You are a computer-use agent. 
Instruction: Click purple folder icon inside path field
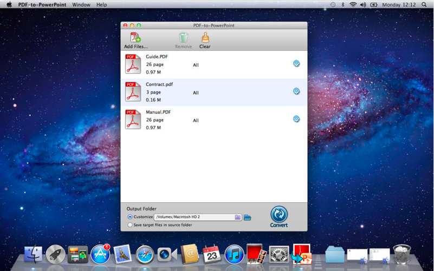tap(237, 217)
